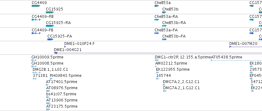Select the DMG7A.2_2.G12.C1 EST arrows
Screen dimensions: 262x111
(164, 85)
